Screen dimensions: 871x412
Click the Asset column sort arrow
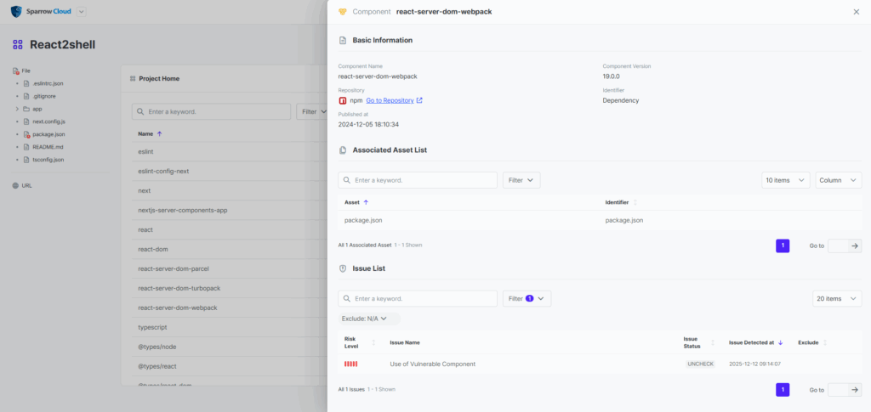tap(366, 202)
